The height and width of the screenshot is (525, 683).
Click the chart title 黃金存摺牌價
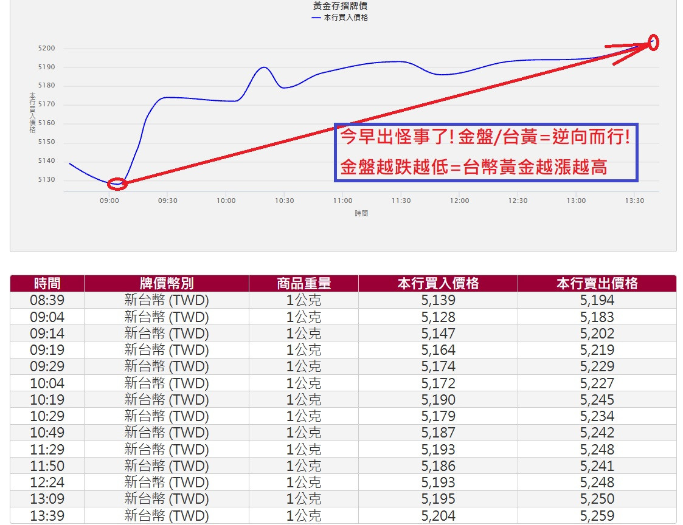click(340, 5)
